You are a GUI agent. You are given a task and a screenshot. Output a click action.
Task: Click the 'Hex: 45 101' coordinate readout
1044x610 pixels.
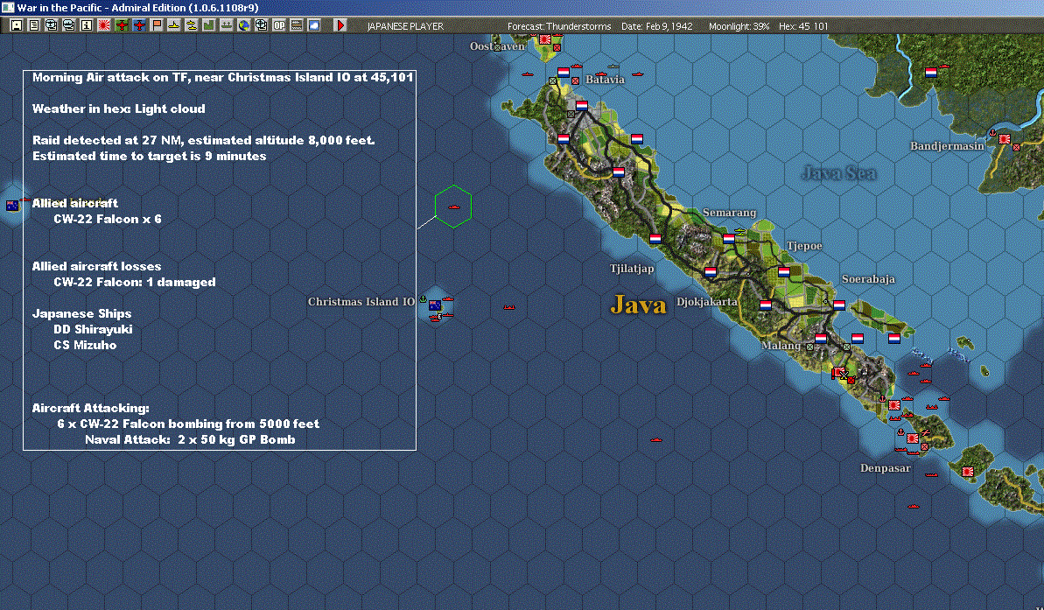tap(803, 26)
